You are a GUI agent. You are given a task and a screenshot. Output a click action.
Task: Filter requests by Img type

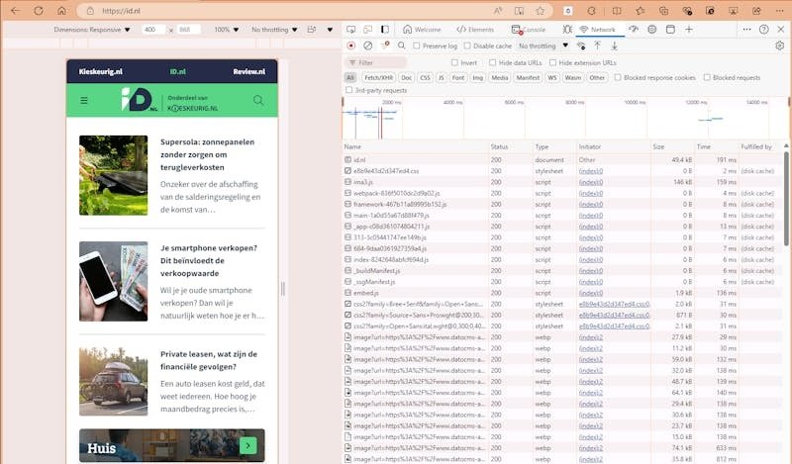pyautogui.click(x=478, y=78)
